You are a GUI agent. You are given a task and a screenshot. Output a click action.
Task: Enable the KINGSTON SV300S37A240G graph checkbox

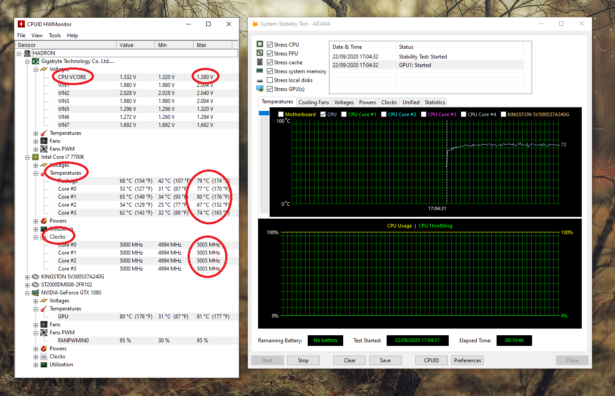coord(503,114)
